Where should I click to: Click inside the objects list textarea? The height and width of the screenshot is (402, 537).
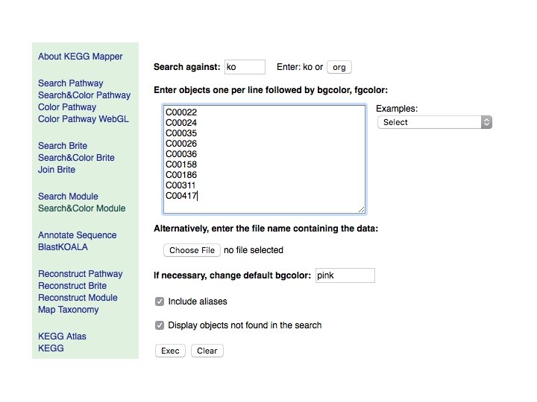(x=264, y=159)
